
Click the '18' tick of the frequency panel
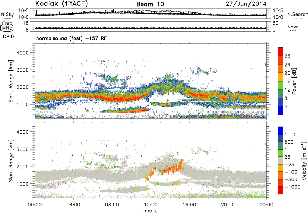(26, 23)
